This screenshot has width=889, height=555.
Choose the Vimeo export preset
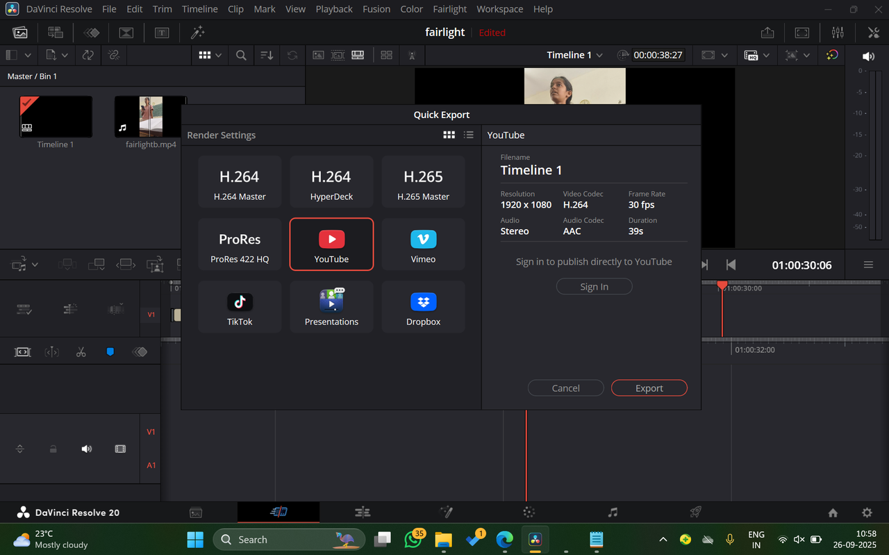tap(423, 245)
